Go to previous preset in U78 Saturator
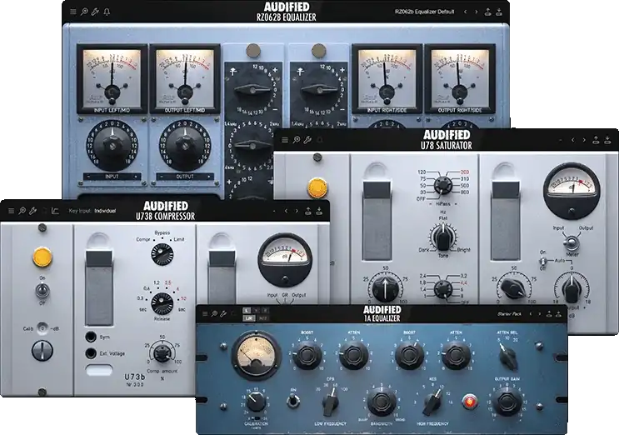Image resolution: width=619 pixels, height=435 pixels. (x=573, y=140)
